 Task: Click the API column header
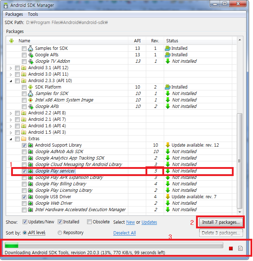(137, 41)
